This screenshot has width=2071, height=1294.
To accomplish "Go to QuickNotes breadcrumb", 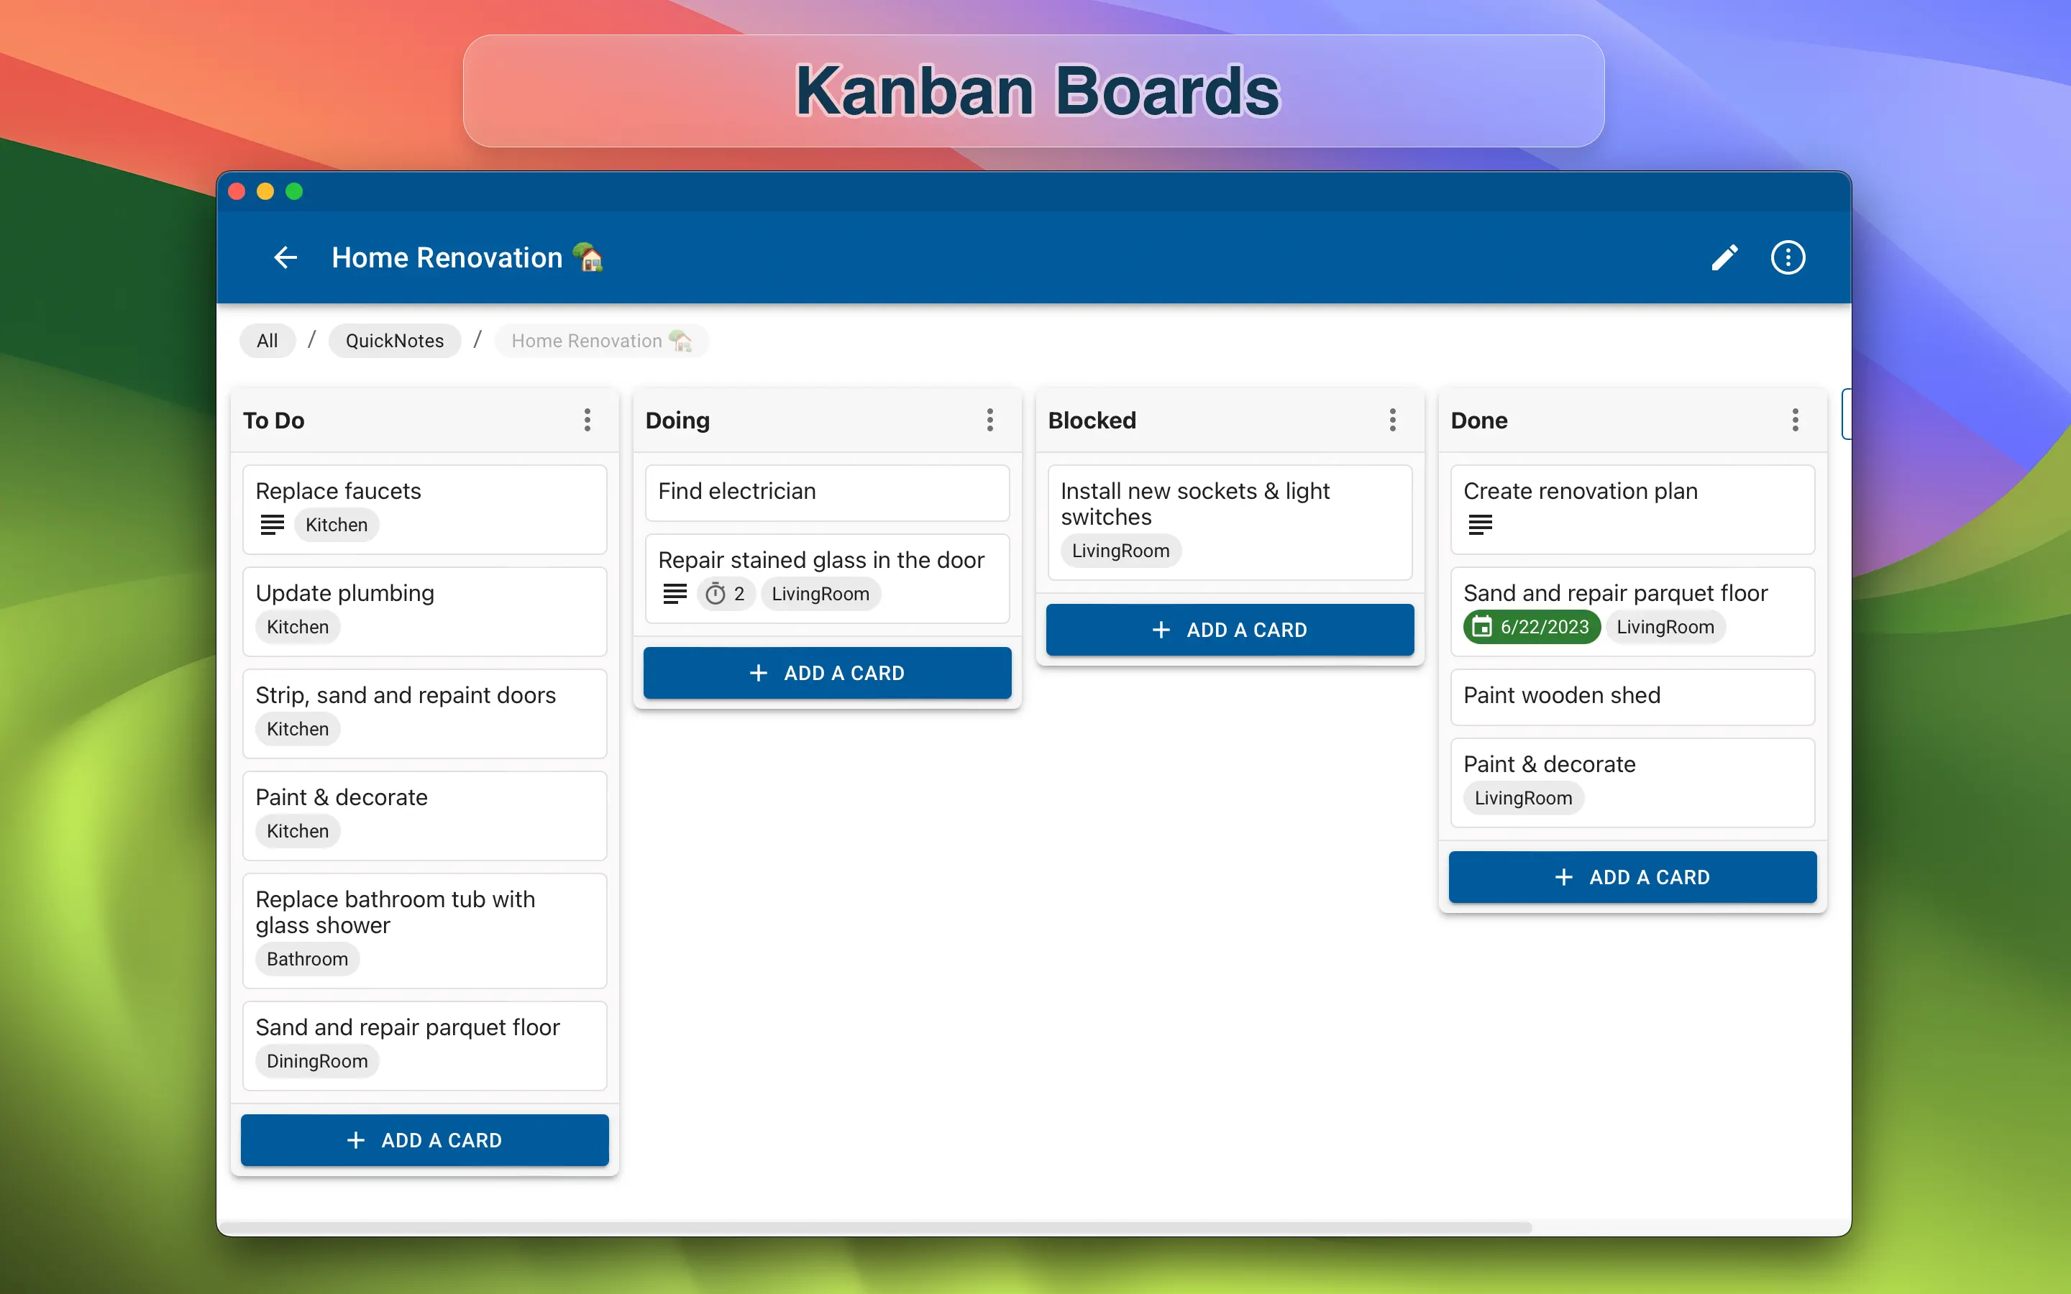I will 395,341.
